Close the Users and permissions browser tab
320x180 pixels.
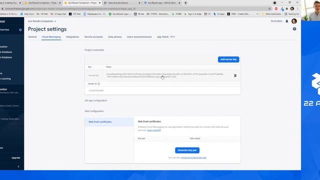click(139, 3)
